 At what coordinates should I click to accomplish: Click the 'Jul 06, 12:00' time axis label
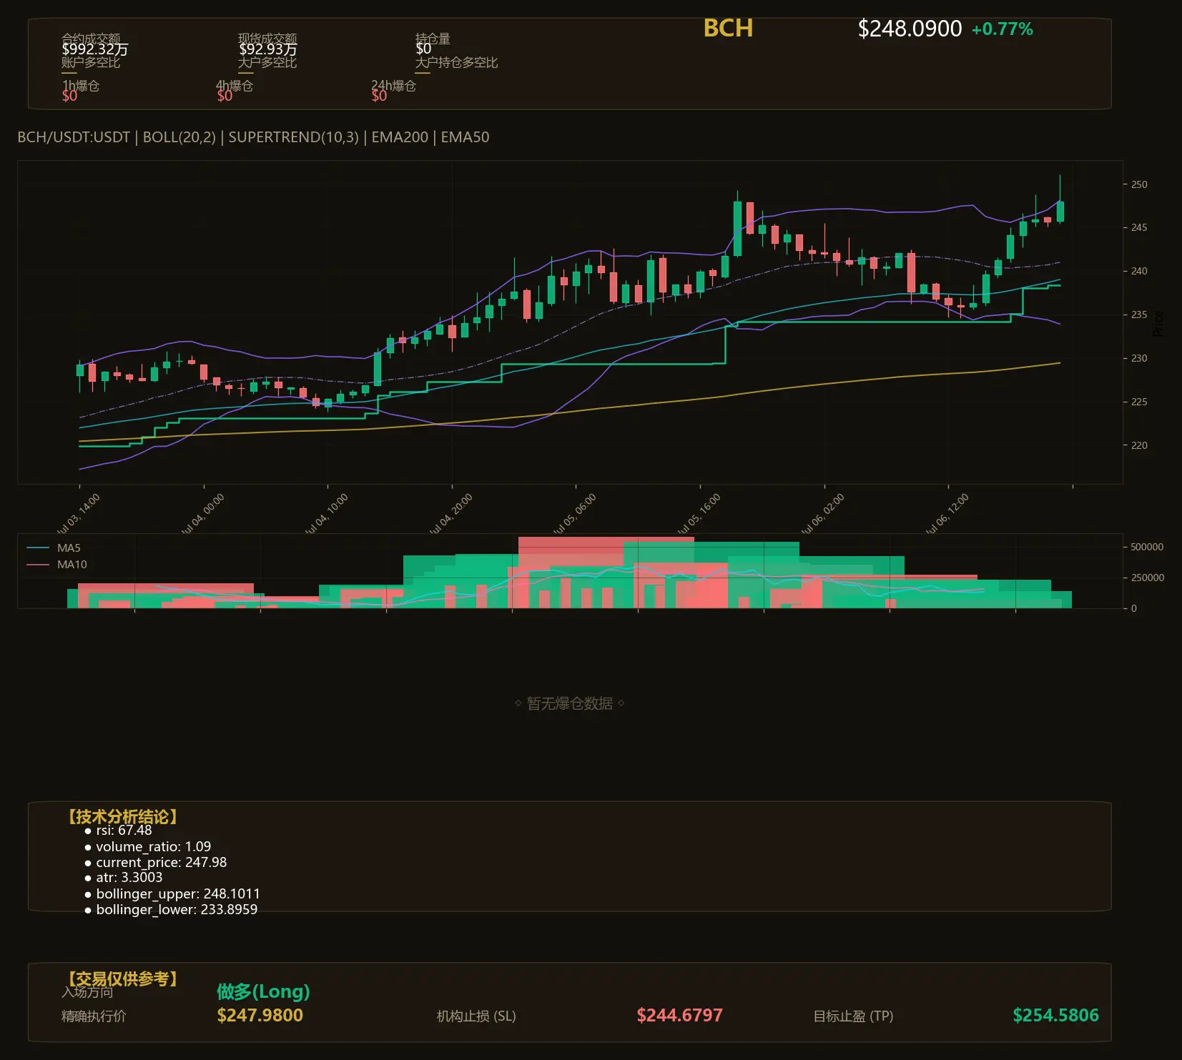point(947,514)
